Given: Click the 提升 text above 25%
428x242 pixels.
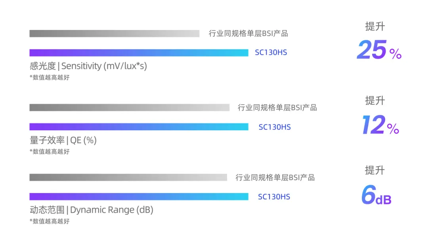Looking at the screenshot, I should [x=375, y=26].
